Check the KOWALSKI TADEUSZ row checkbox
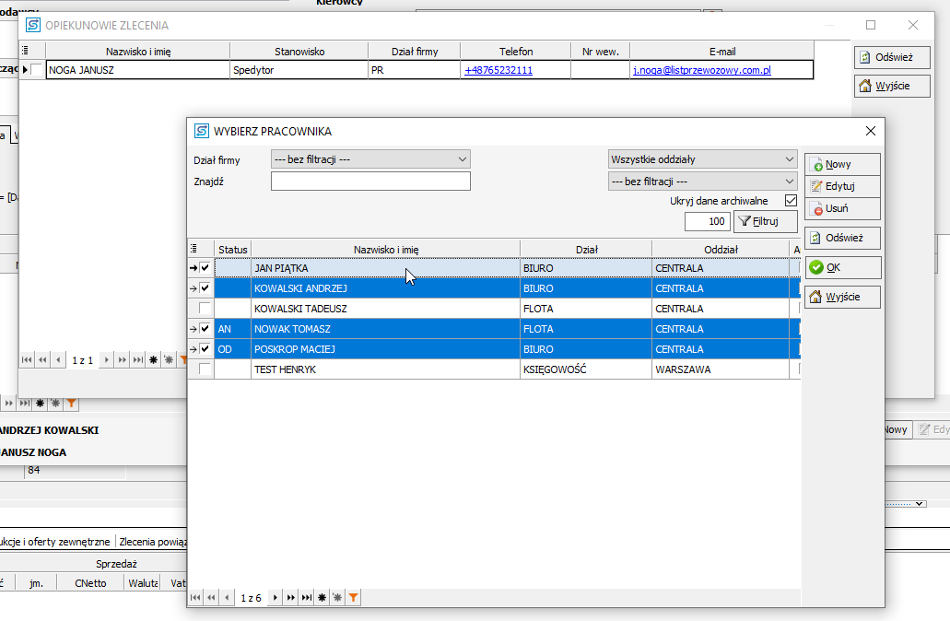Viewport: 950px width, 621px height. [205, 309]
